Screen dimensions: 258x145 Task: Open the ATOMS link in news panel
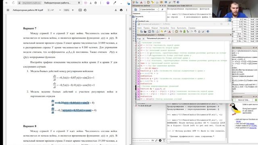click(254, 126)
